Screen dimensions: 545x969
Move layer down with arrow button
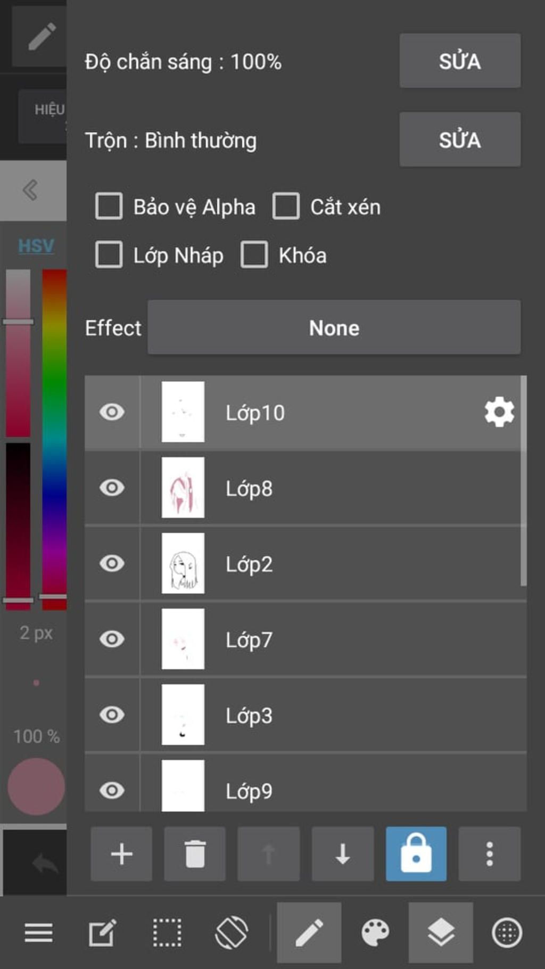343,854
